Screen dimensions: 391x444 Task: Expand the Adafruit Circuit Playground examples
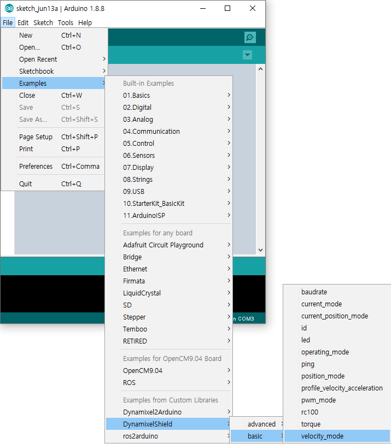click(163, 245)
